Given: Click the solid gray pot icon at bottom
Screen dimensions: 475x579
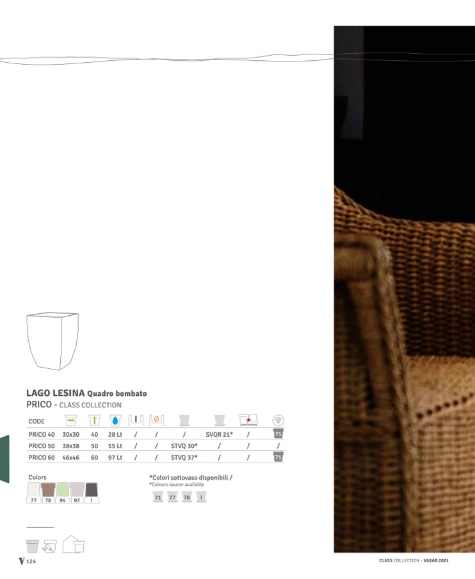Looking at the screenshot, I should point(33,546).
